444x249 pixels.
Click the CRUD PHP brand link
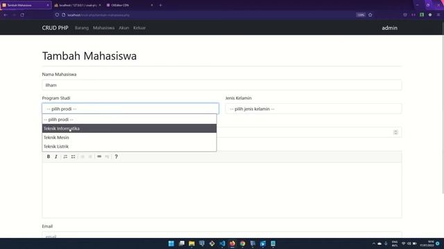coord(55,28)
